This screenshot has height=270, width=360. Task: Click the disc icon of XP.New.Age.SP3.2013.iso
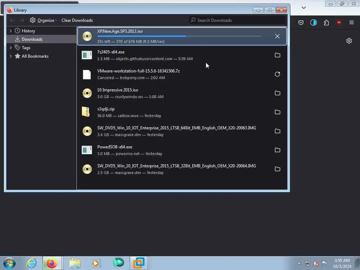tap(87, 36)
